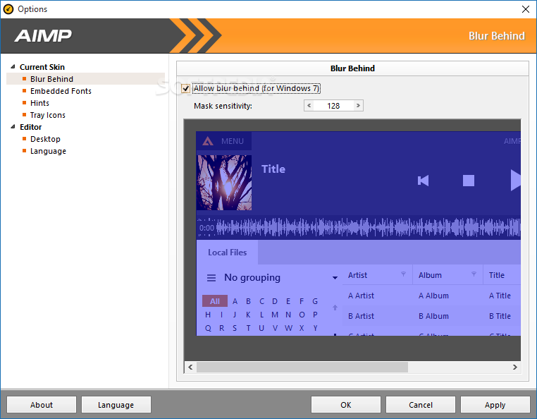537x419 pixels.
Task: Click the Artist column filter icon
Action: click(403, 274)
